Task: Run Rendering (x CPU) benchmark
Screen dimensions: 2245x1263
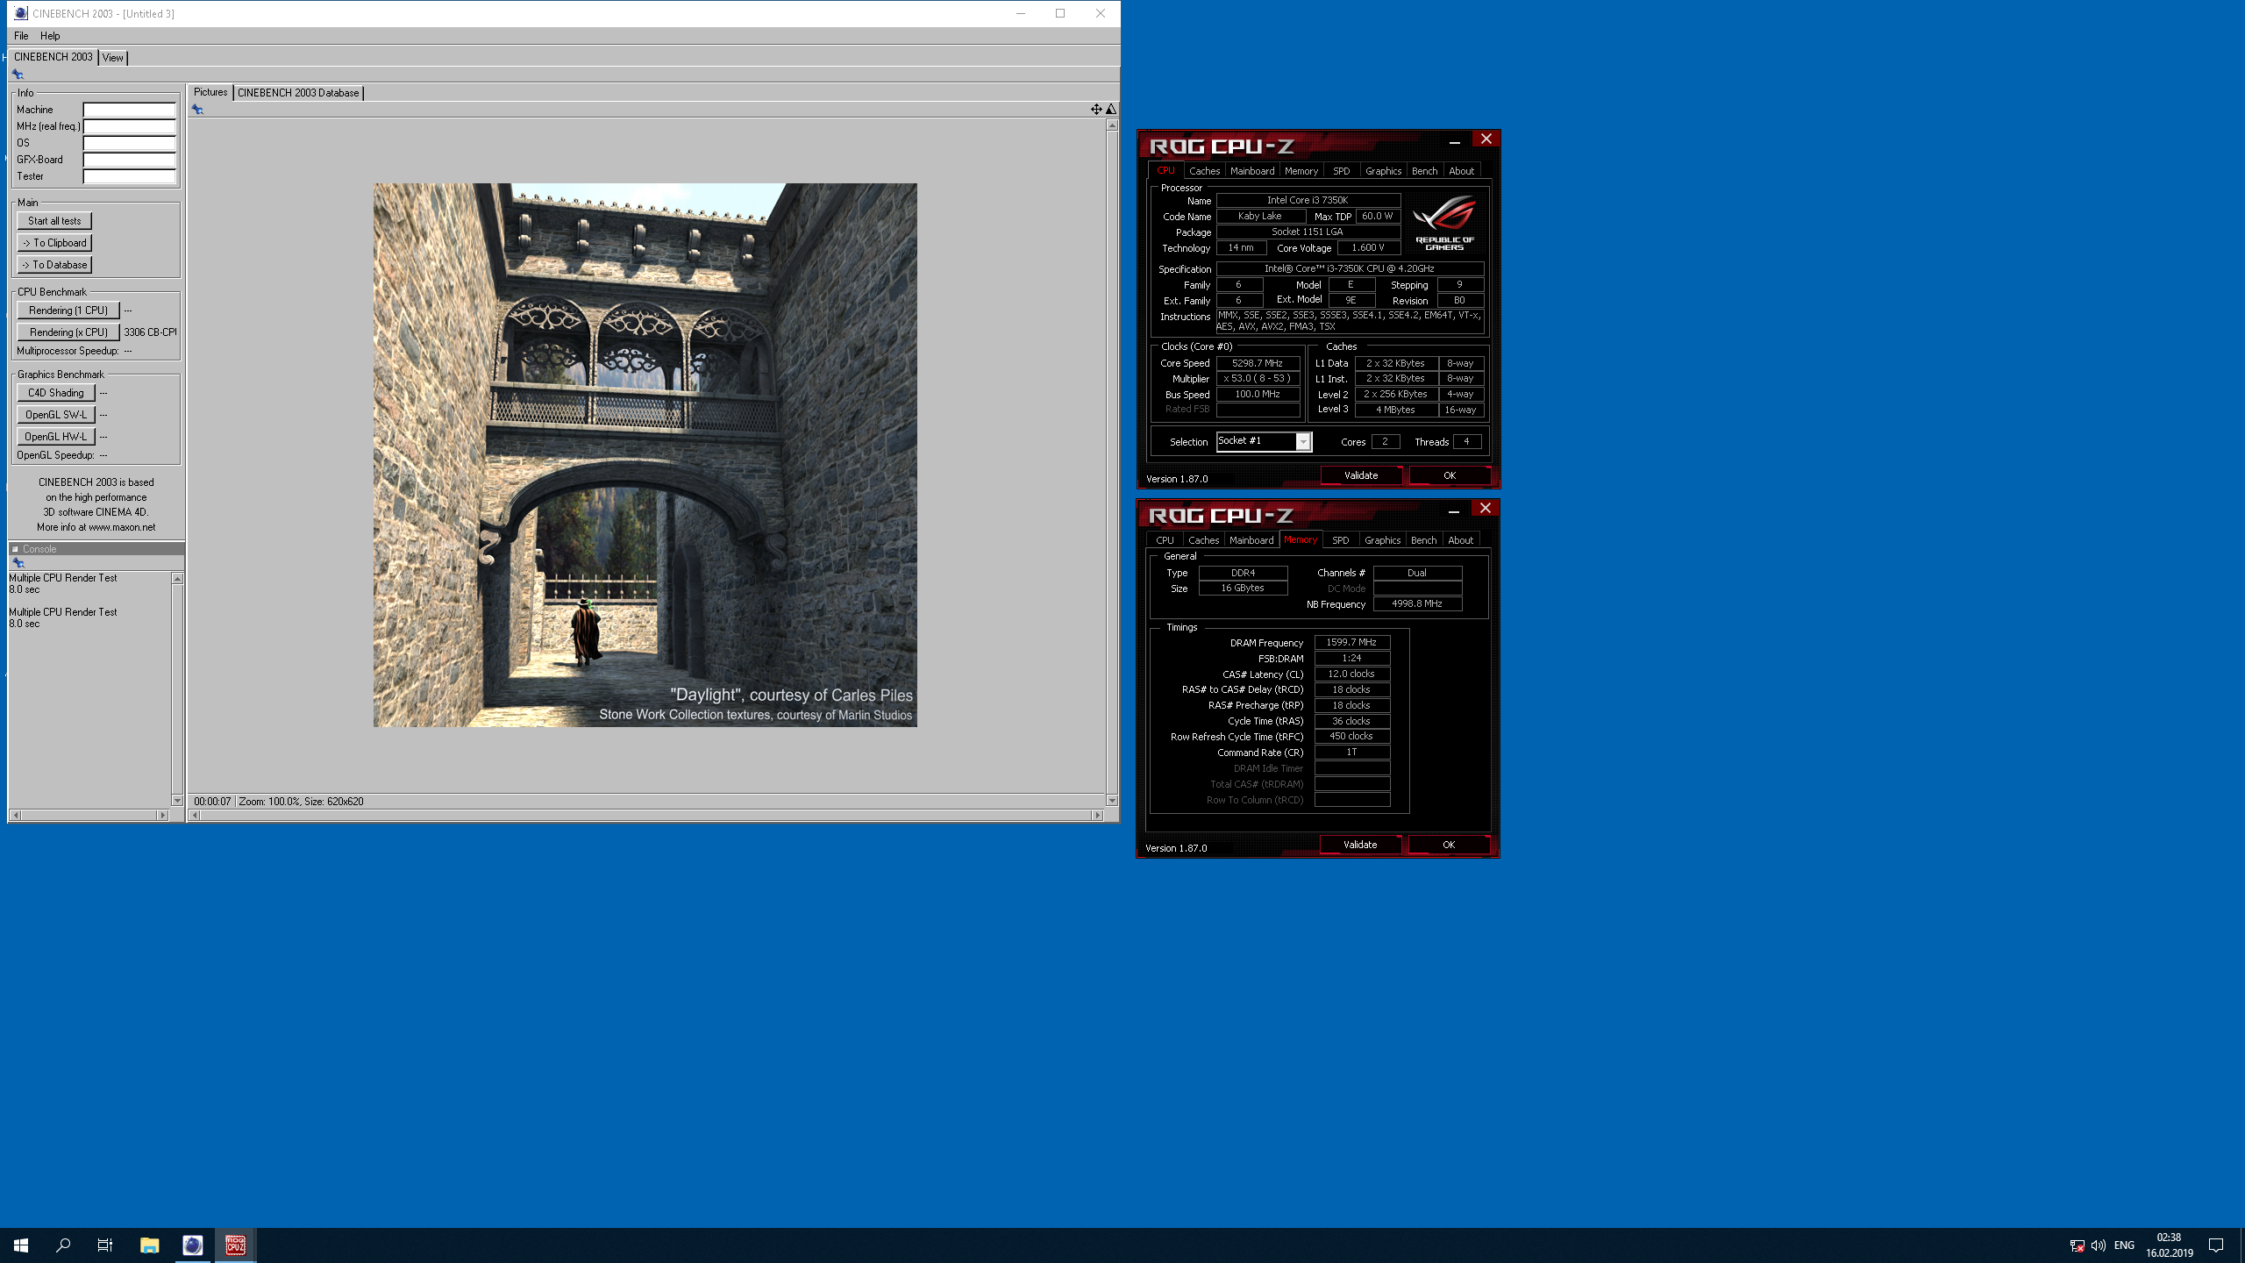Action: (68, 332)
